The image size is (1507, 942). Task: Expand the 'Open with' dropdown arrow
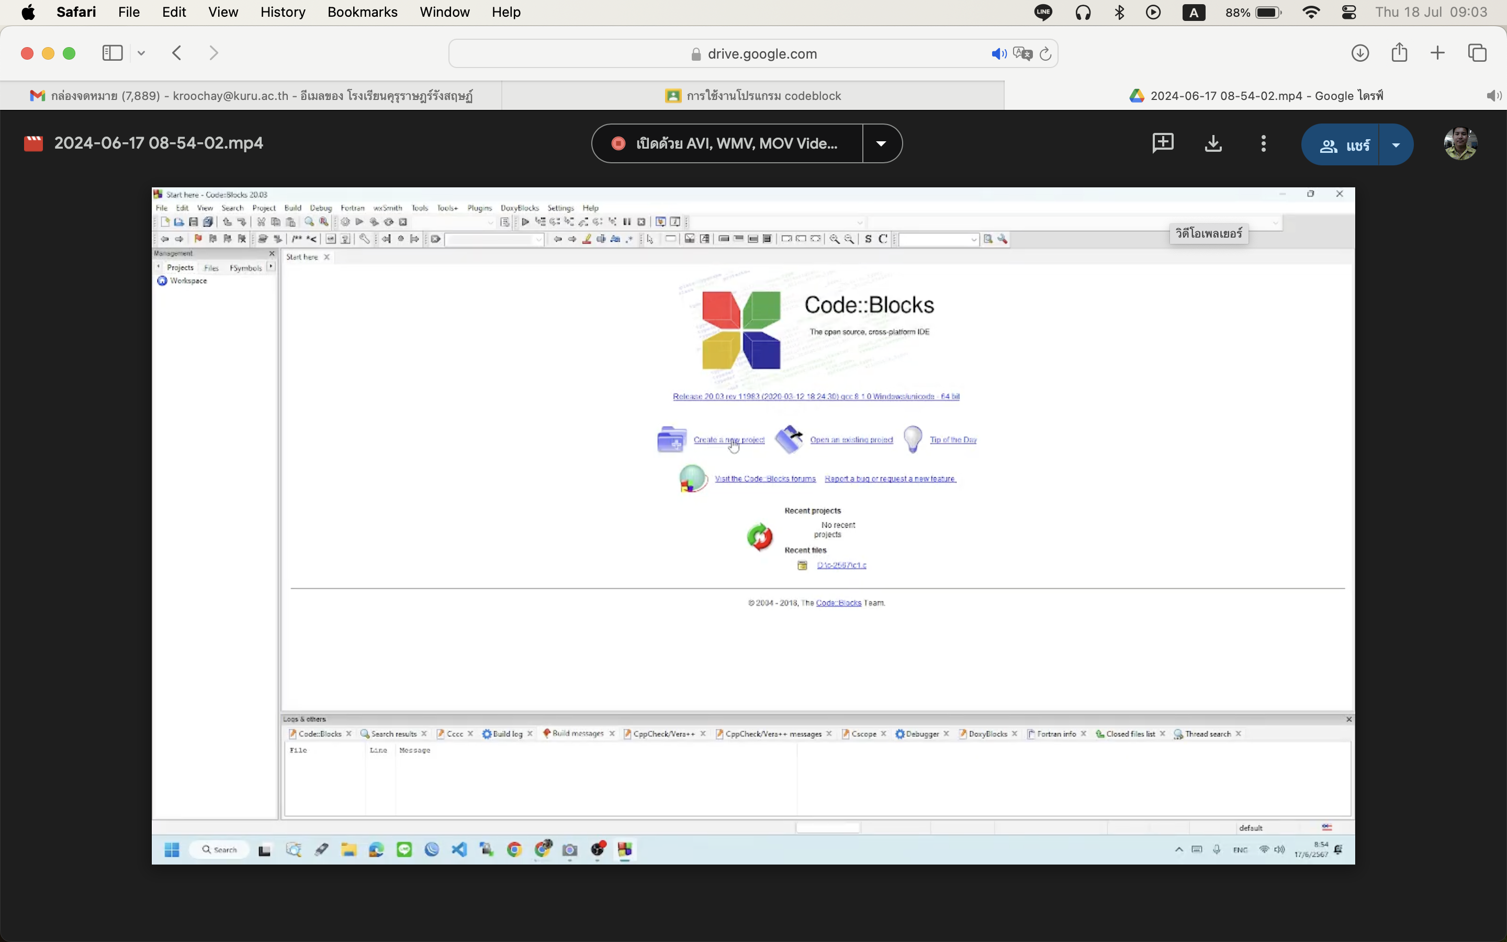pos(881,144)
